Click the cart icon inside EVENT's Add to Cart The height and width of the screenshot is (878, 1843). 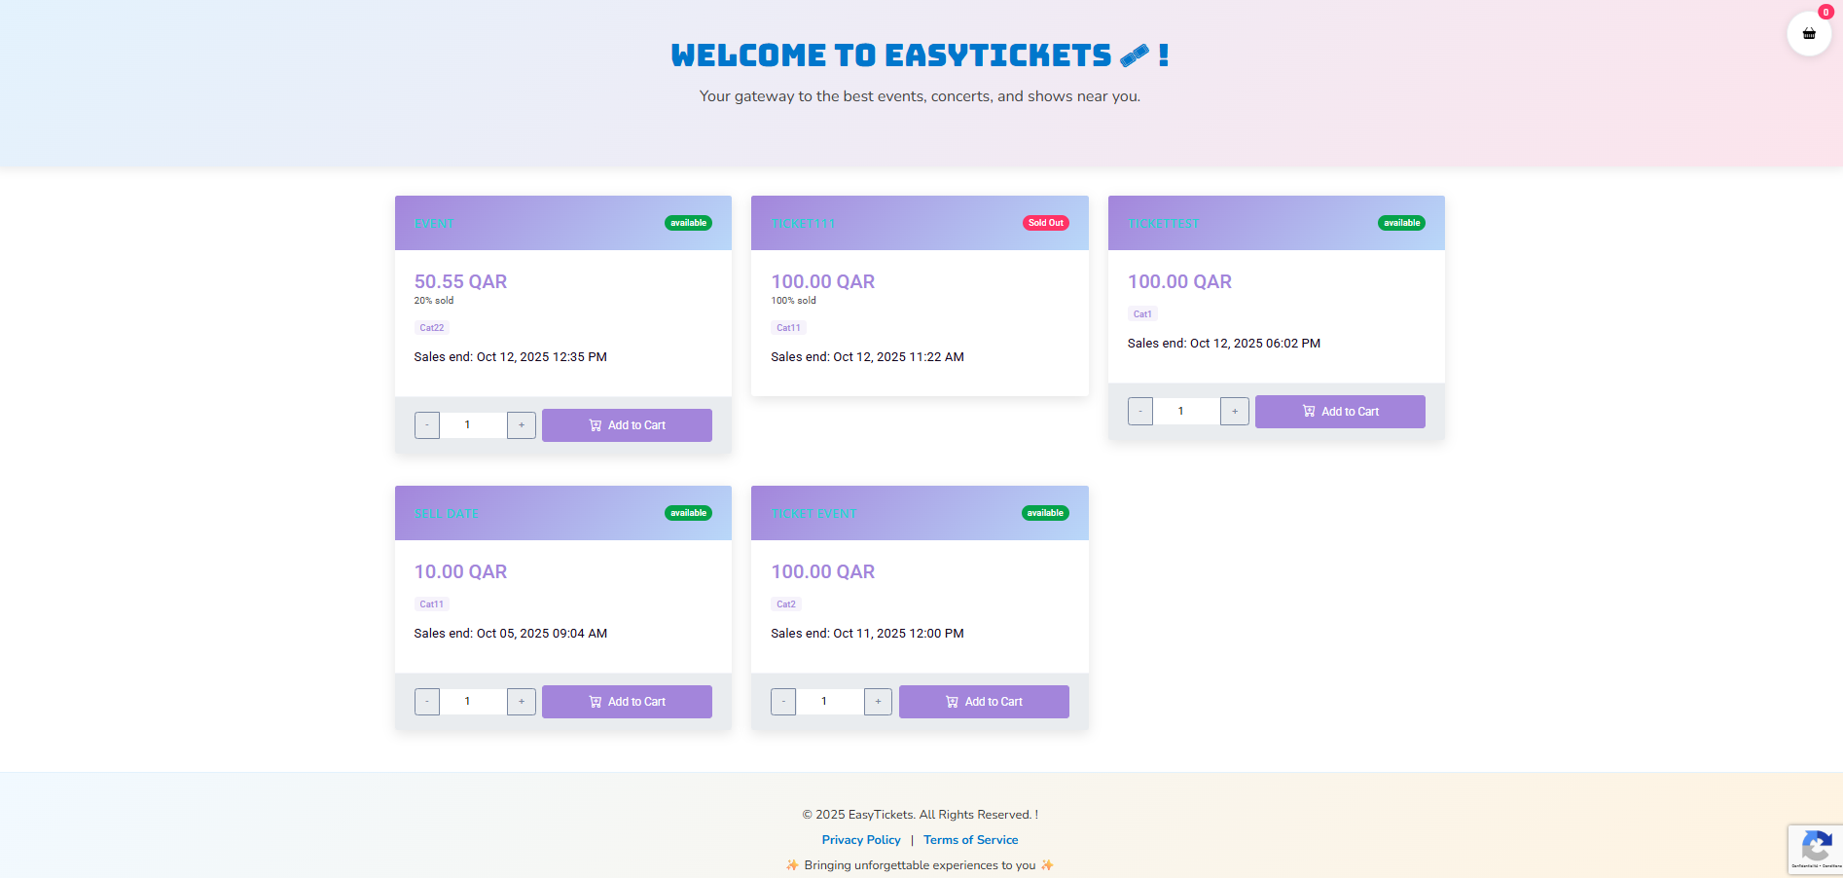595,425
